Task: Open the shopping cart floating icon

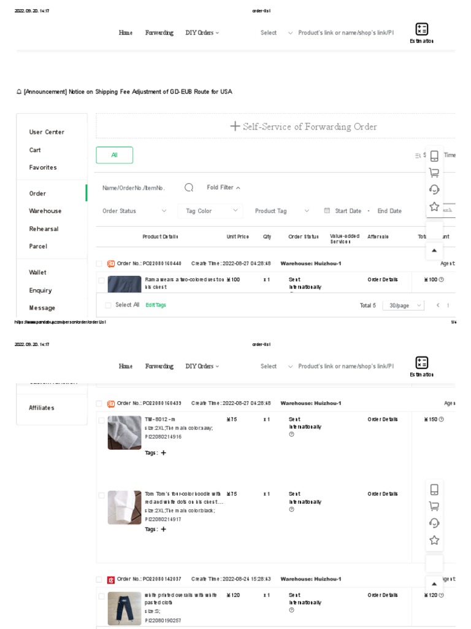Action: 434,173
